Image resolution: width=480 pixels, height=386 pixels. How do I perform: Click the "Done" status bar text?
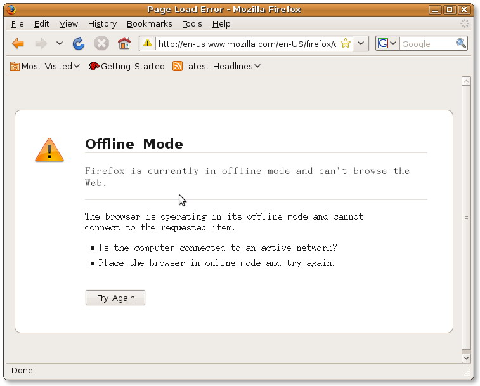pos(22,371)
